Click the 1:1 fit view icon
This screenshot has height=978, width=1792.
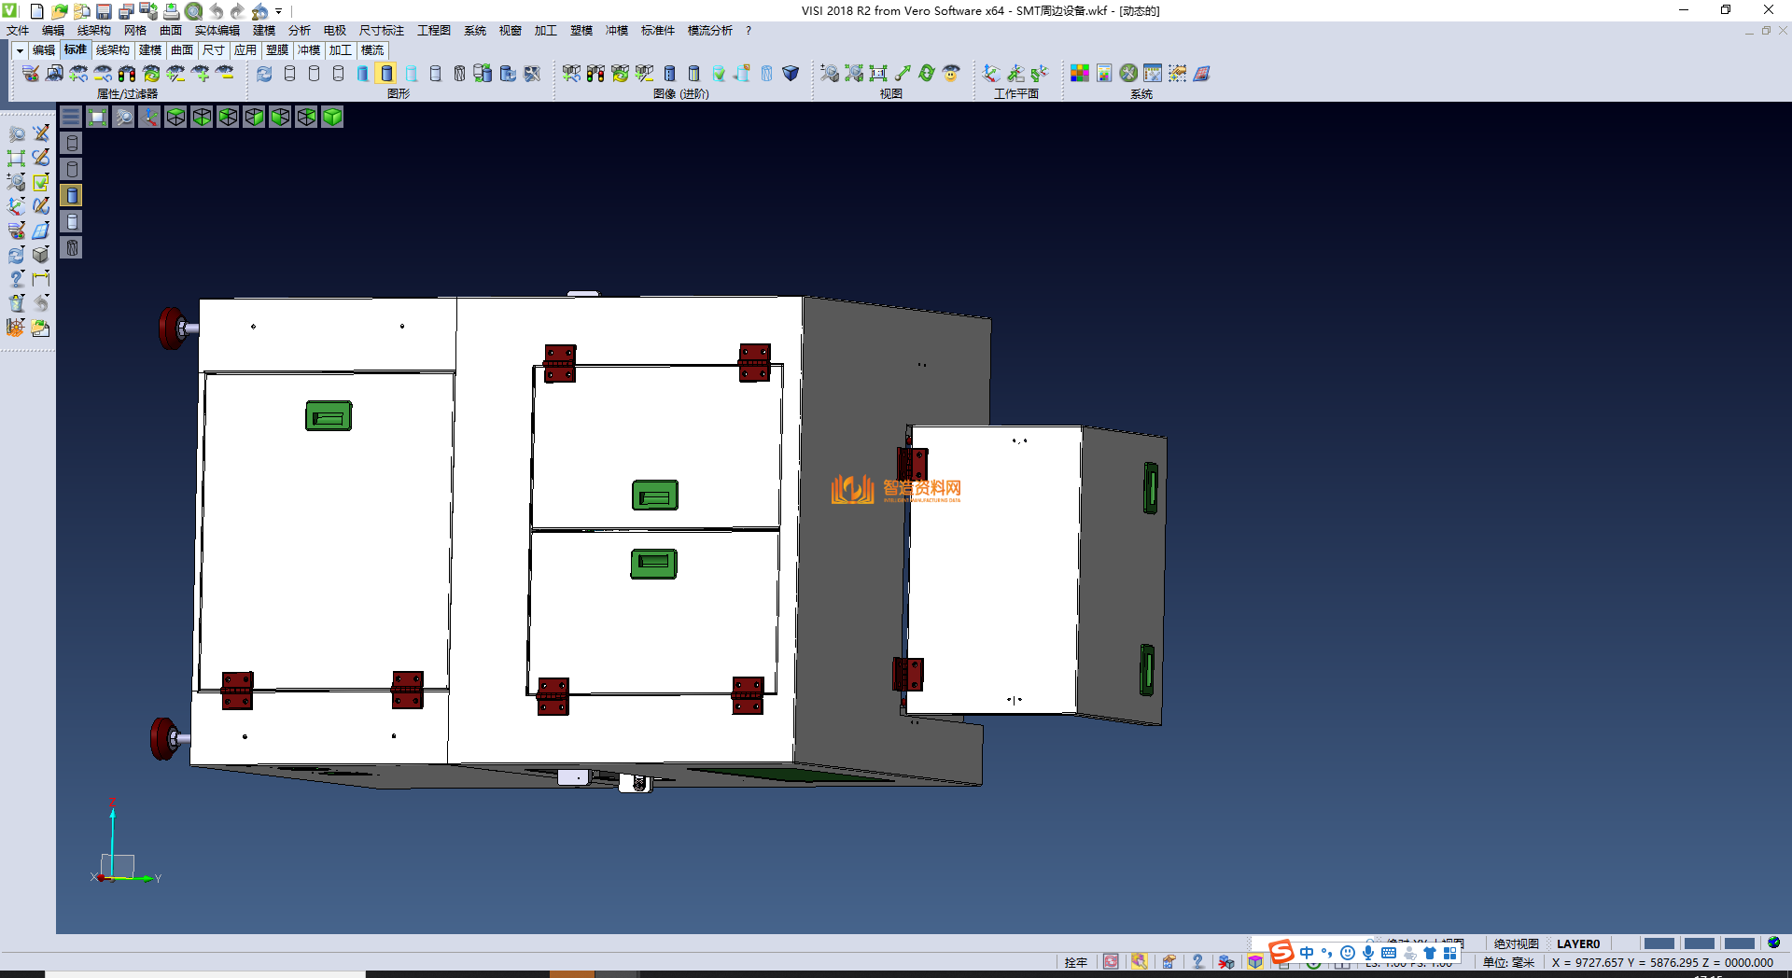pyautogui.click(x=877, y=74)
